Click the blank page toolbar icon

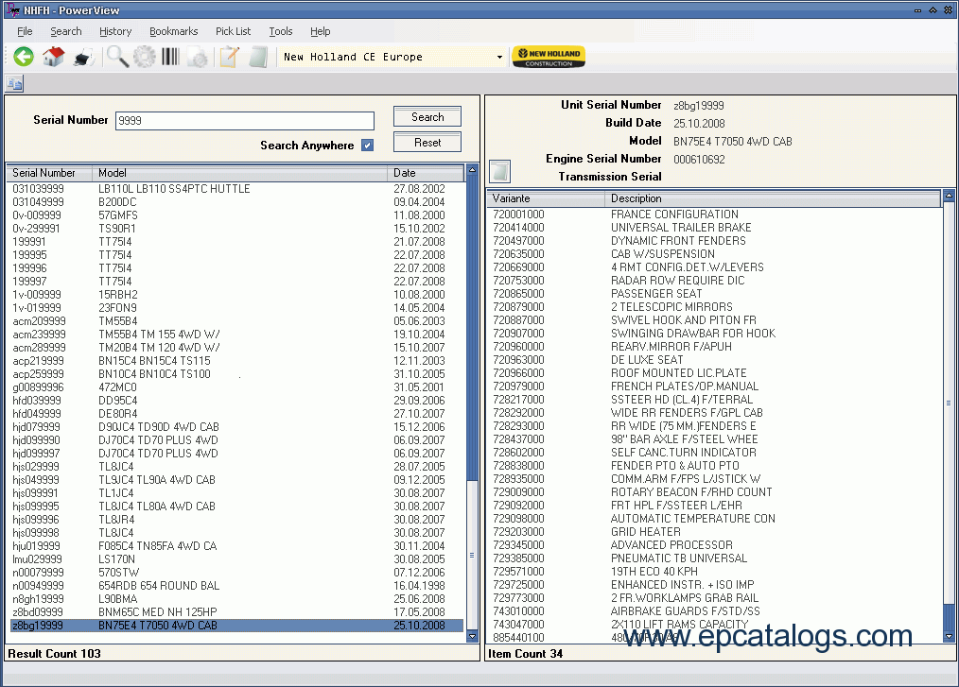pyautogui.click(x=258, y=57)
